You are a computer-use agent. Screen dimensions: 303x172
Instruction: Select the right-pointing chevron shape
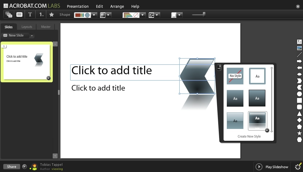[x=299, y=81]
